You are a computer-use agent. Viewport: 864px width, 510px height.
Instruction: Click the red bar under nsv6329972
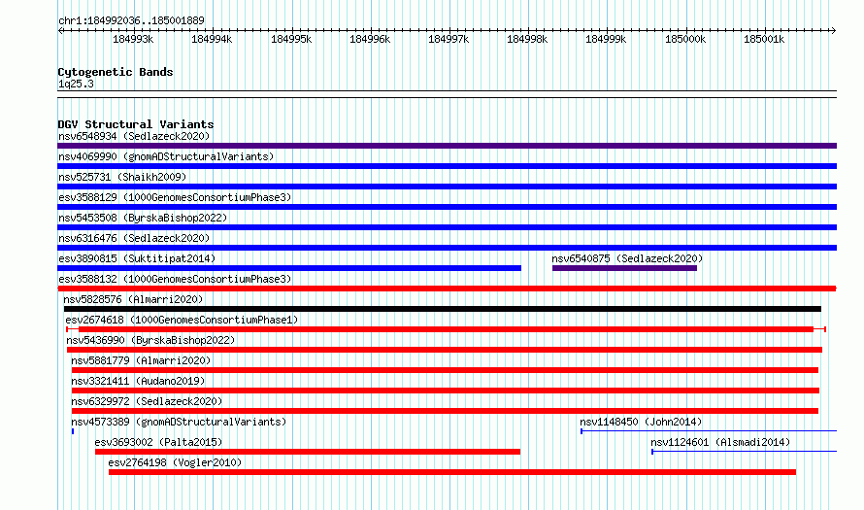coord(446,411)
